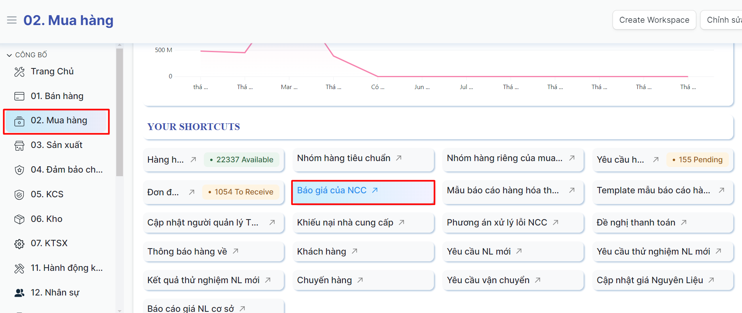The width and height of the screenshot is (742, 313).
Task: Click the 06. Kho box icon
Action: tap(19, 219)
